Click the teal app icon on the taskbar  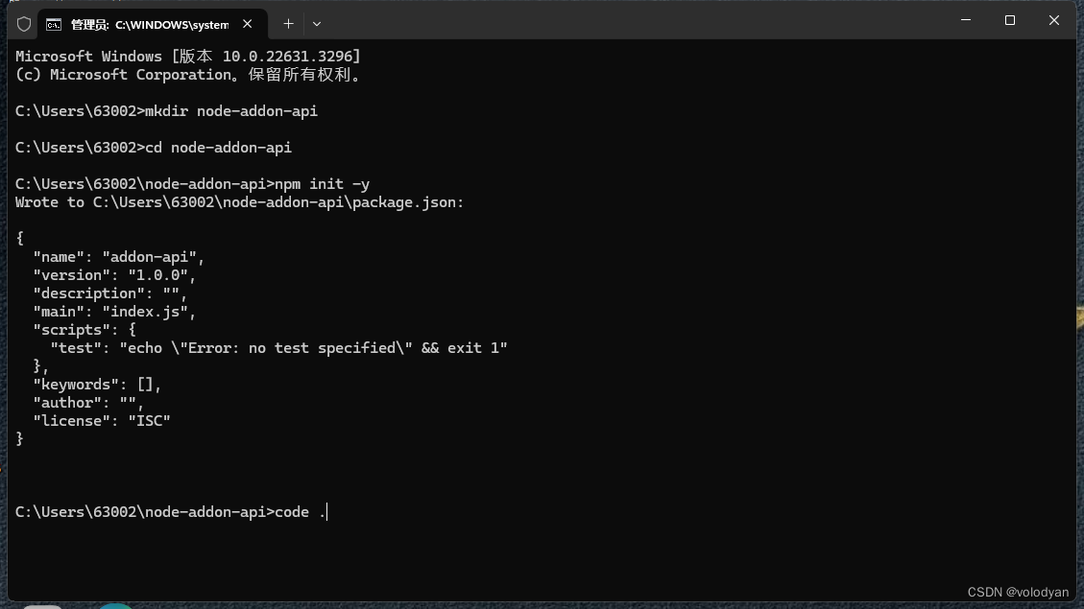(115, 605)
